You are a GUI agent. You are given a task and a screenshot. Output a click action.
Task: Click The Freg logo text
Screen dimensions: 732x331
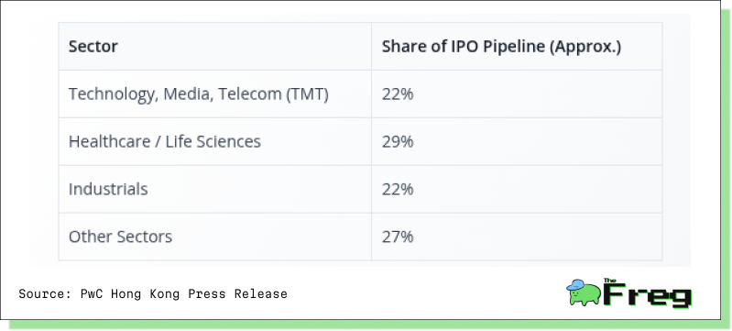point(647,294)
